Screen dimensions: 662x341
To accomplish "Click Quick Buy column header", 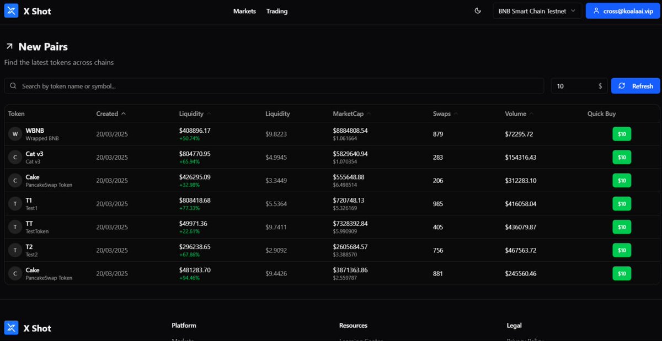I will [x=601, y=113].
